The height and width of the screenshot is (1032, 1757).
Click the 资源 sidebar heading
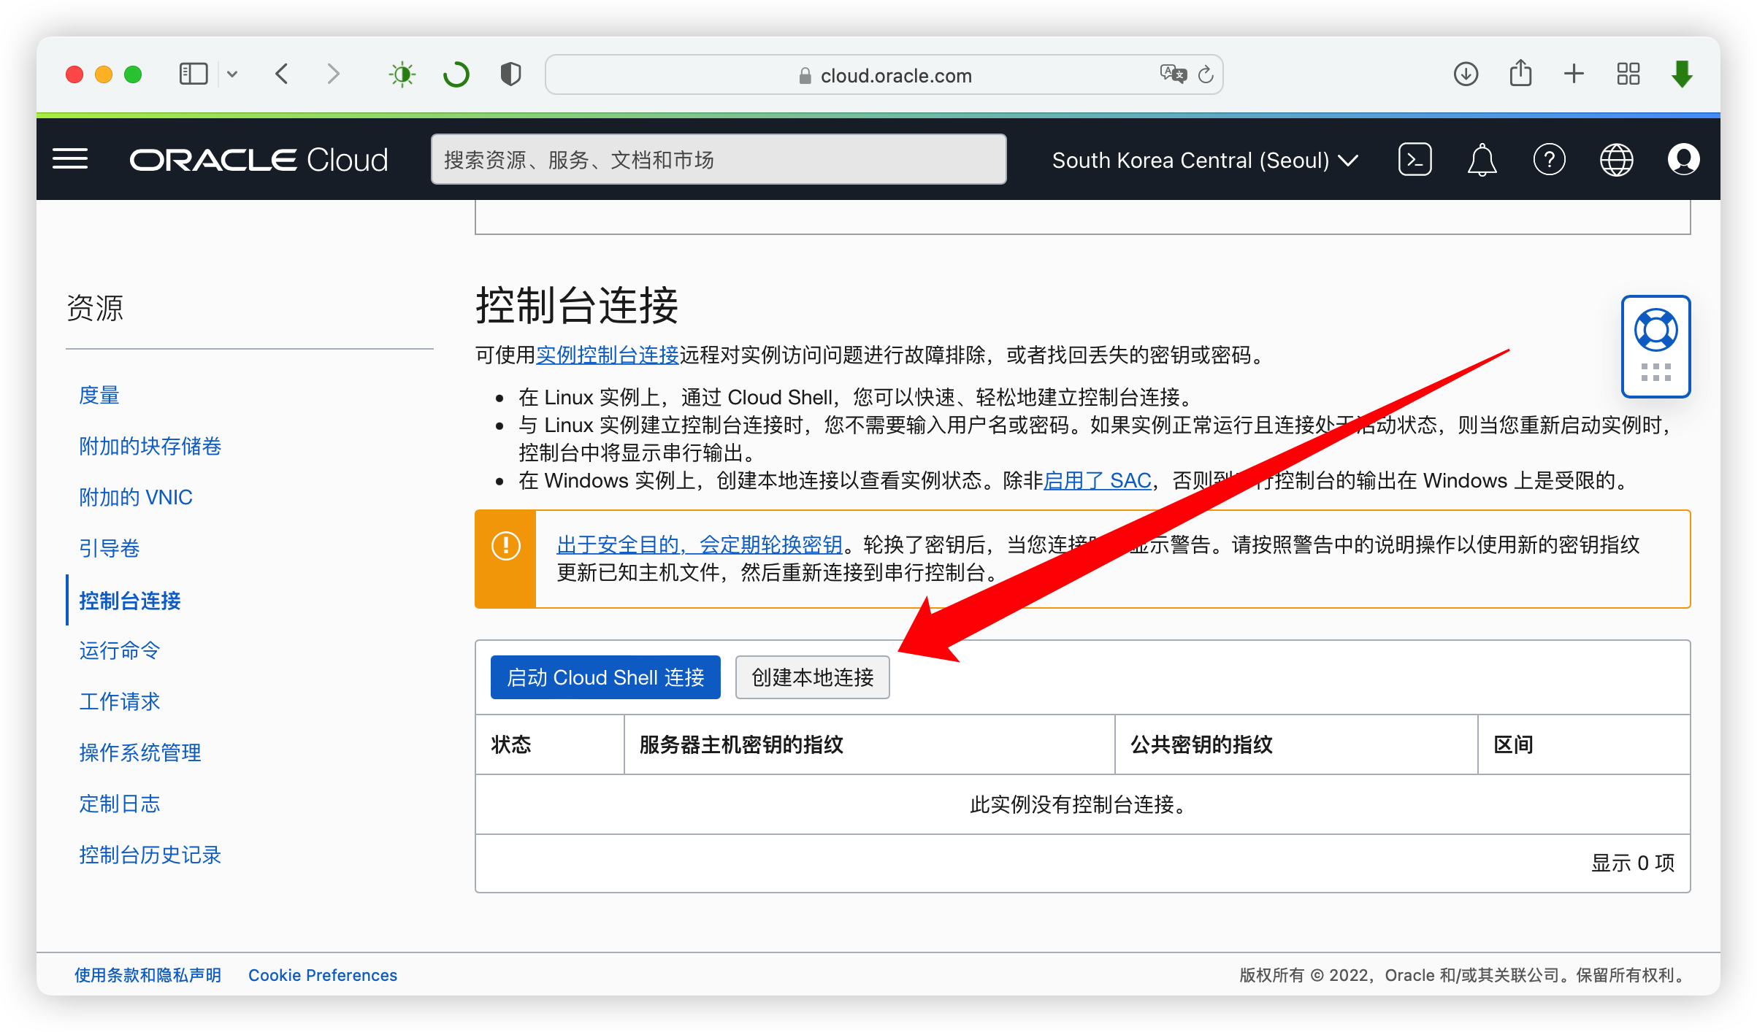click(95, 307)
